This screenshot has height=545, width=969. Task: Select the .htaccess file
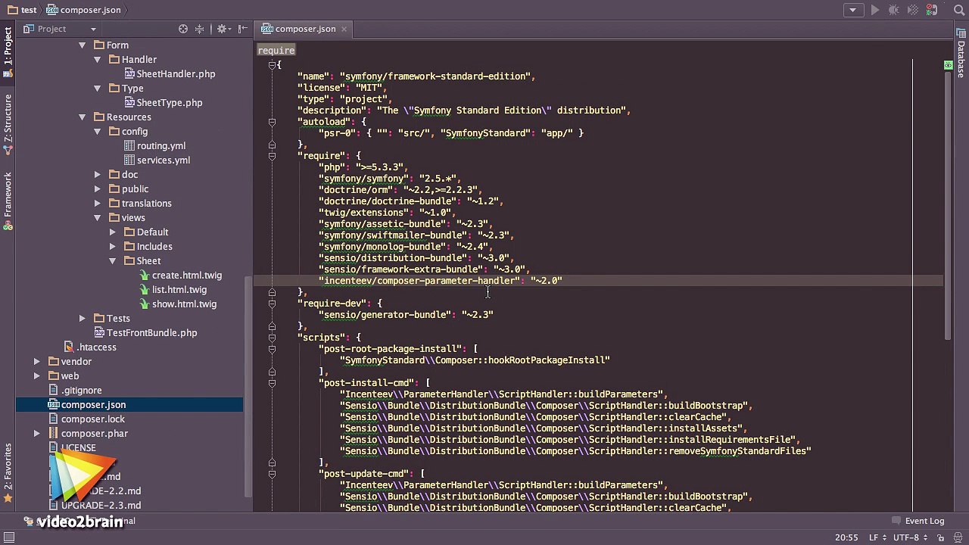89,347
